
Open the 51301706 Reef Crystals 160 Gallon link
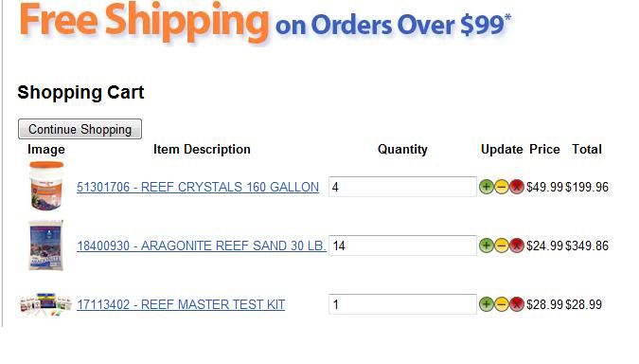pyautogui.click(x=198, y=187)
